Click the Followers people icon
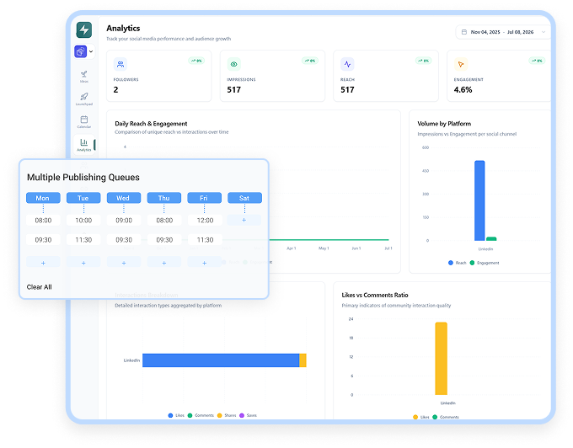The image size is (573, 448). point(120,64)
